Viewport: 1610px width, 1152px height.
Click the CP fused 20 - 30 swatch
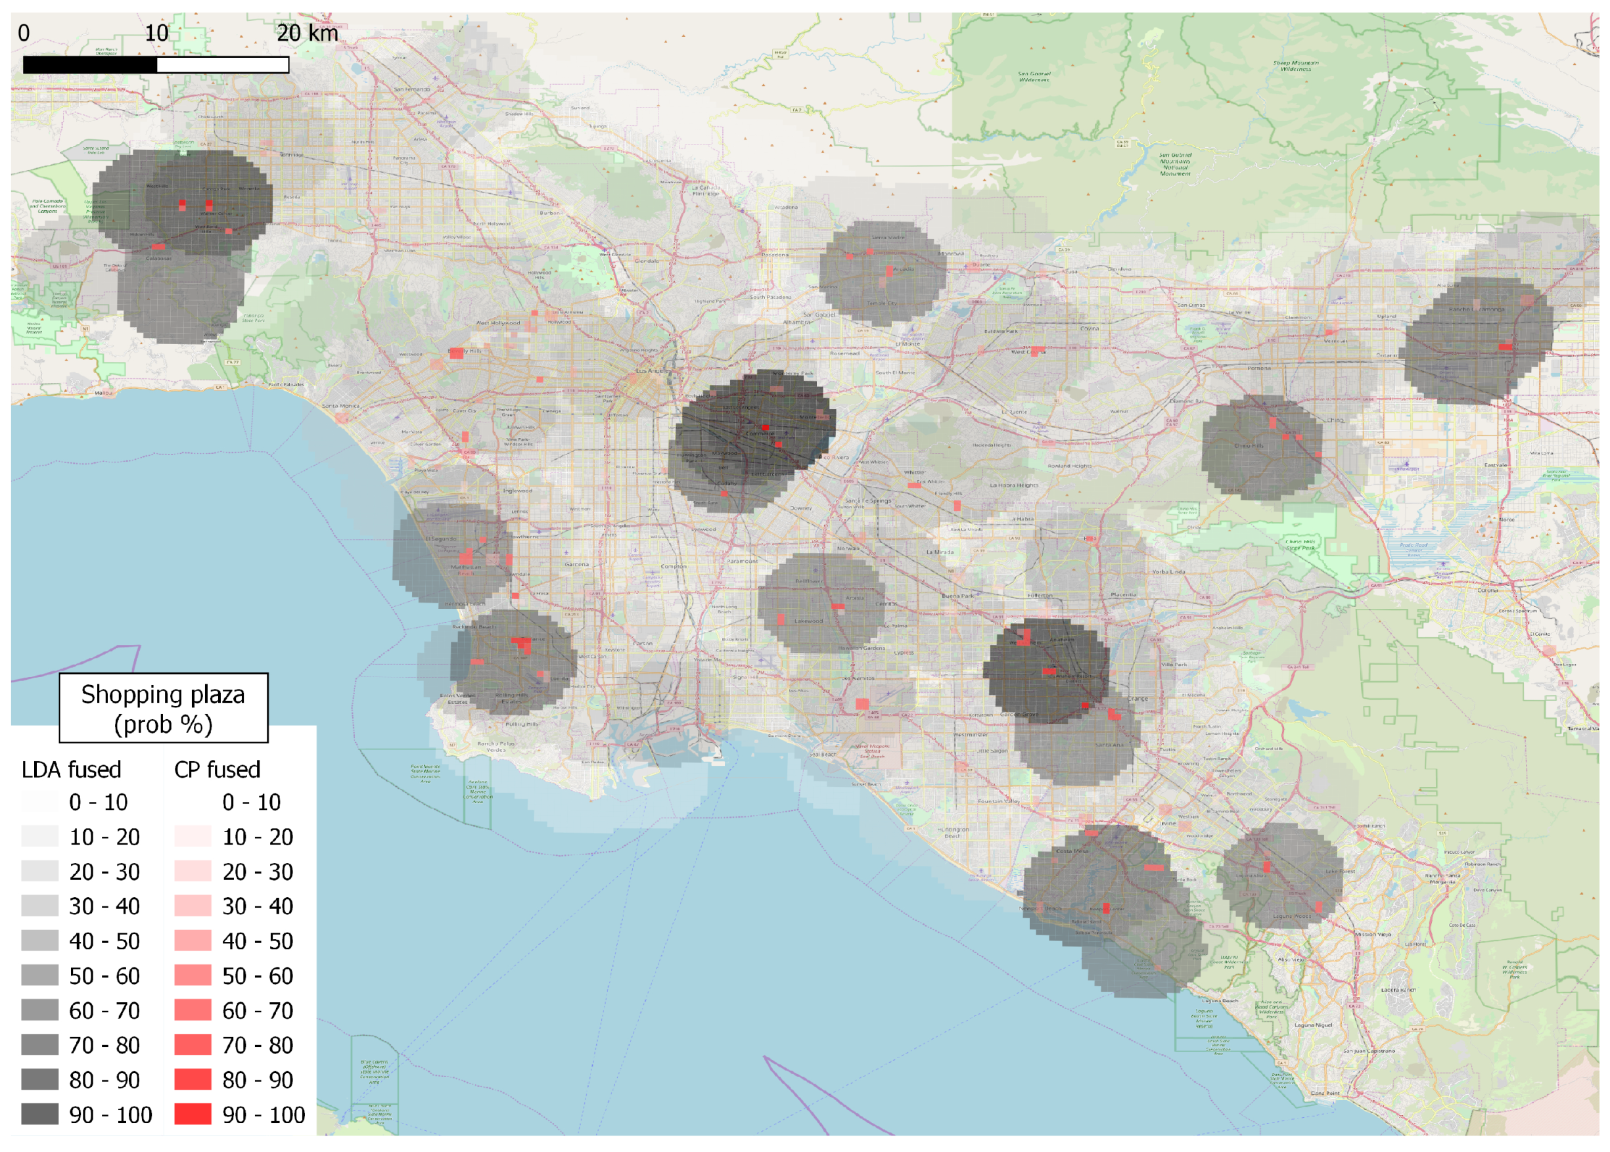tap(193, 870)
